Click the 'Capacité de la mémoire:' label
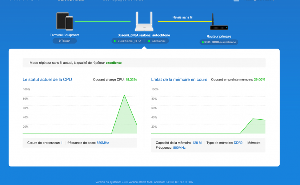The height and width of the screenshot is (185, 300). [x=173, y=143]
